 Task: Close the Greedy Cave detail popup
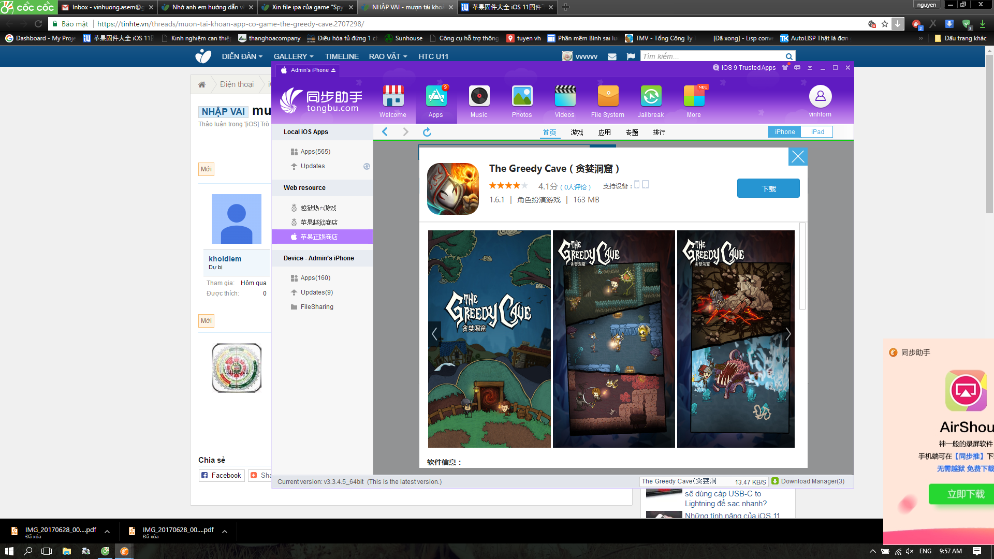point(798,157)
